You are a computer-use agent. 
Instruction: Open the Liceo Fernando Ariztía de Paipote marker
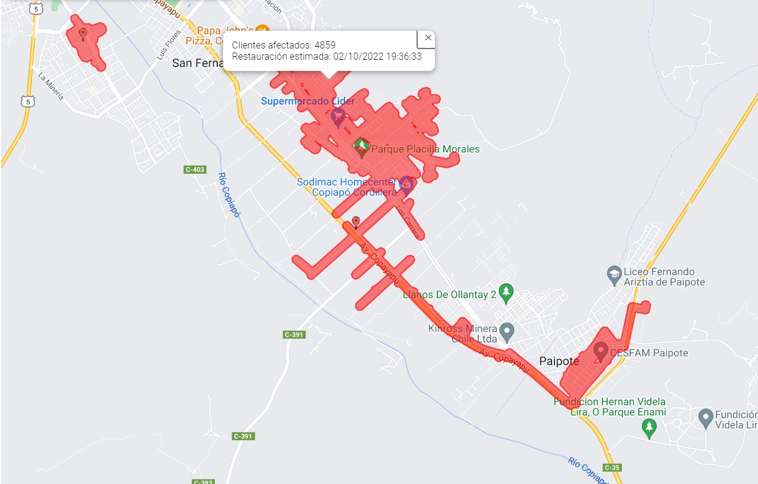pos(614,274)
